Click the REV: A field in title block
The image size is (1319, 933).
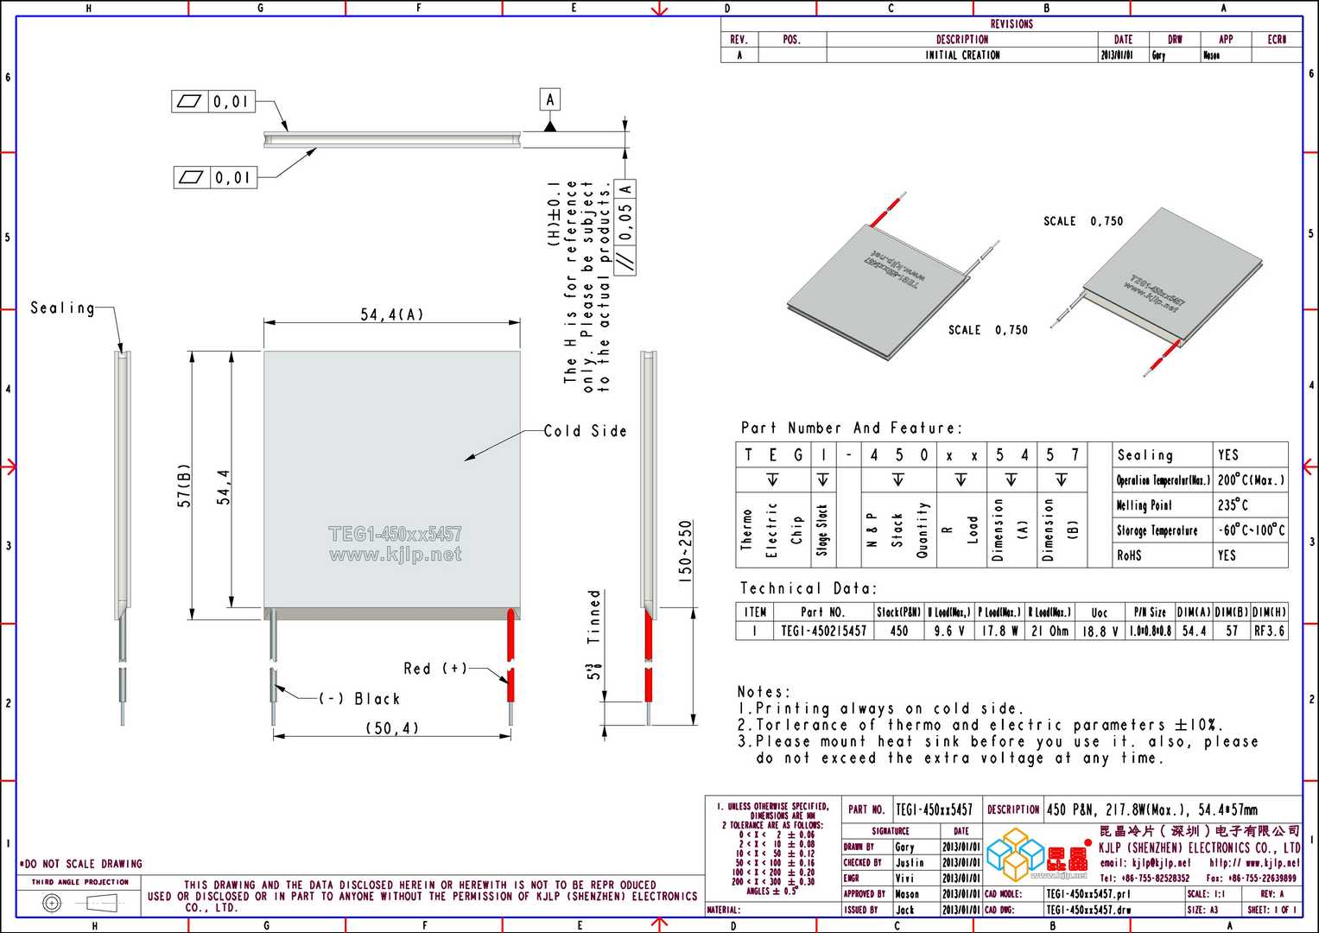tap(1272, 894)
